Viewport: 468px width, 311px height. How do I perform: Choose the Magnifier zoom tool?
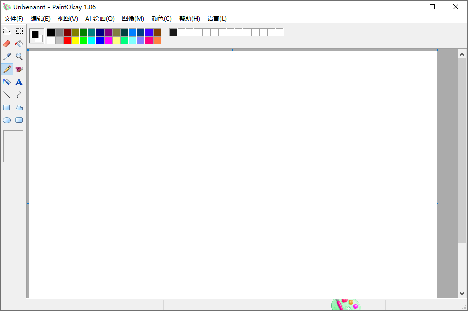[x=19, y=56]
